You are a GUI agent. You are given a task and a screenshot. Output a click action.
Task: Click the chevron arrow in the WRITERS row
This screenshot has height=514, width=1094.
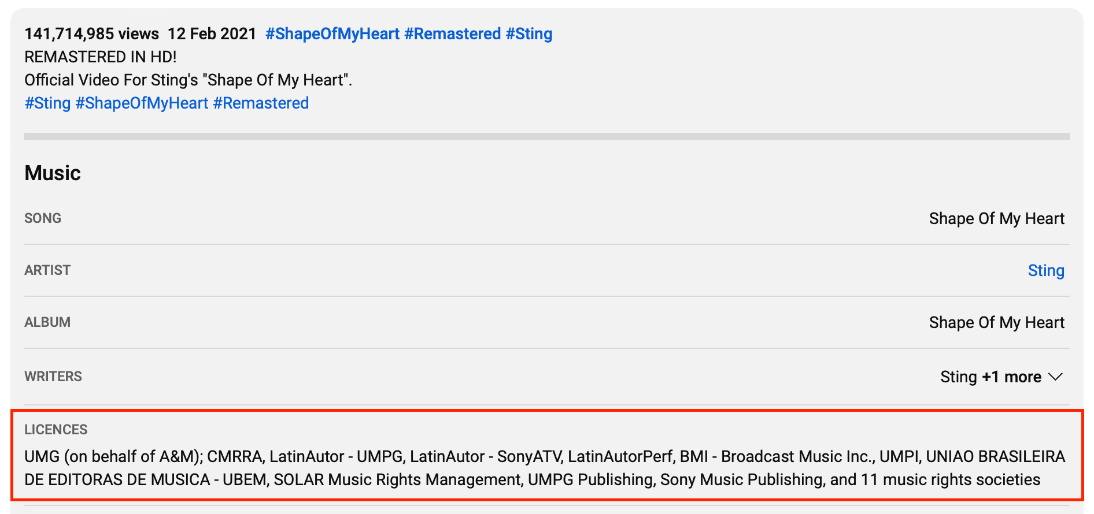(x=1055, y=377)
